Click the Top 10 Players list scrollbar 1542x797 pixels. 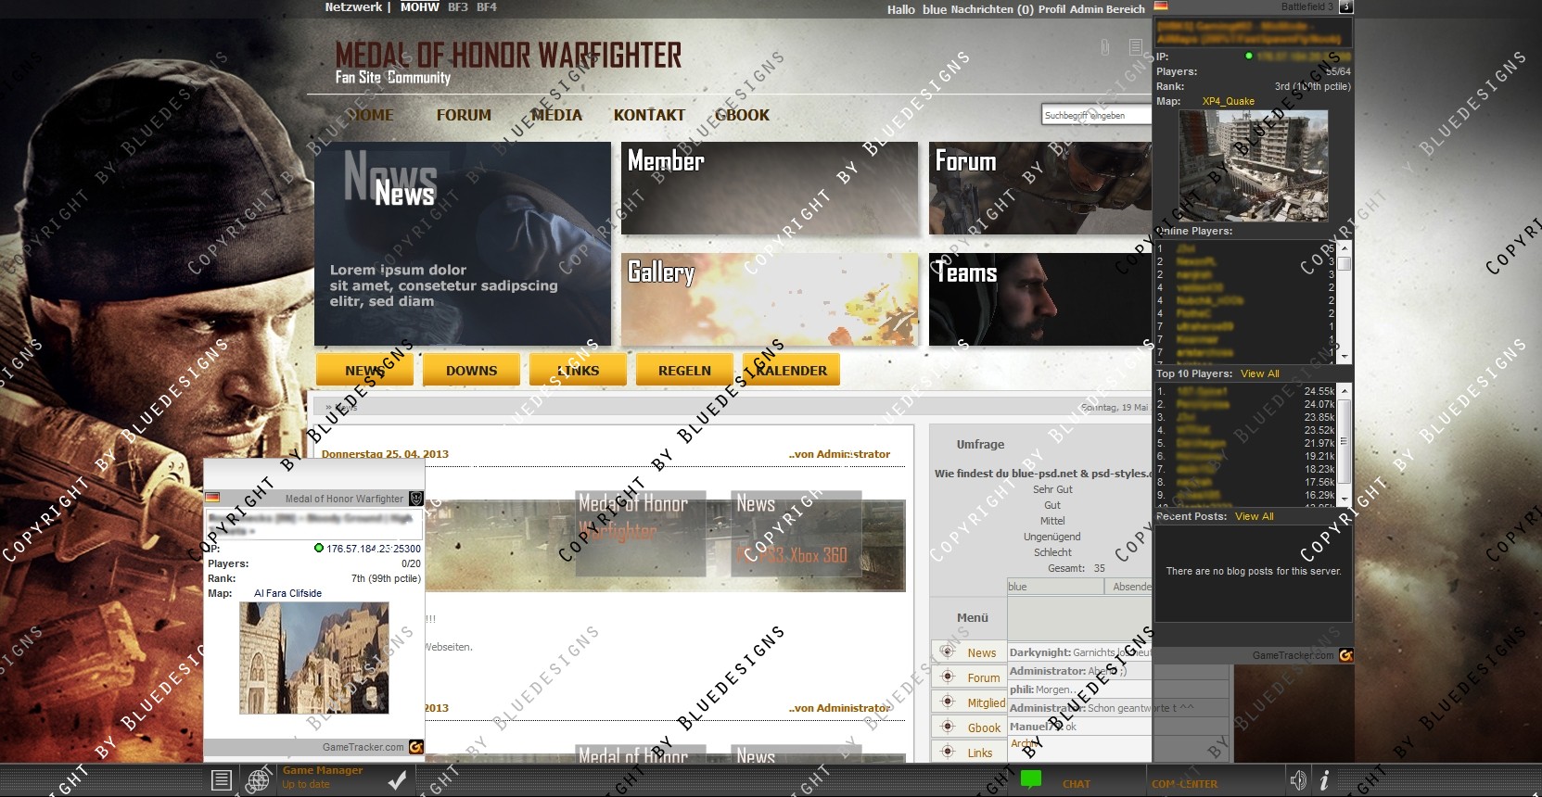[x=1344, y=445]
